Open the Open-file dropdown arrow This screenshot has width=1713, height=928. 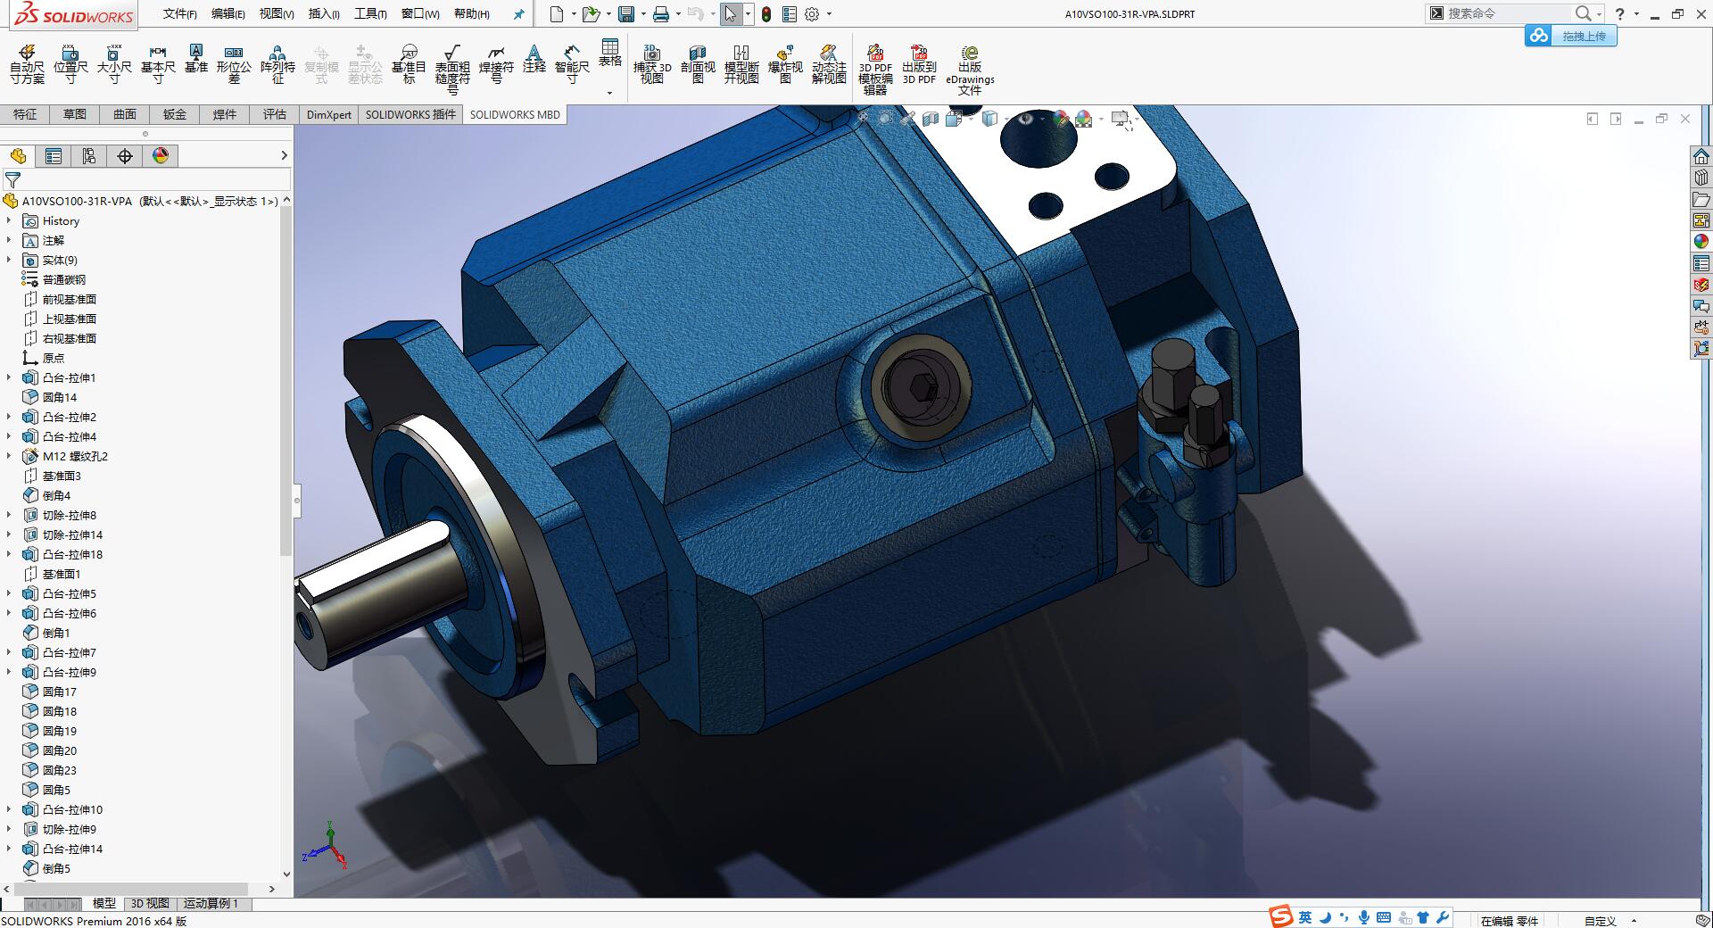pos(608,13)
